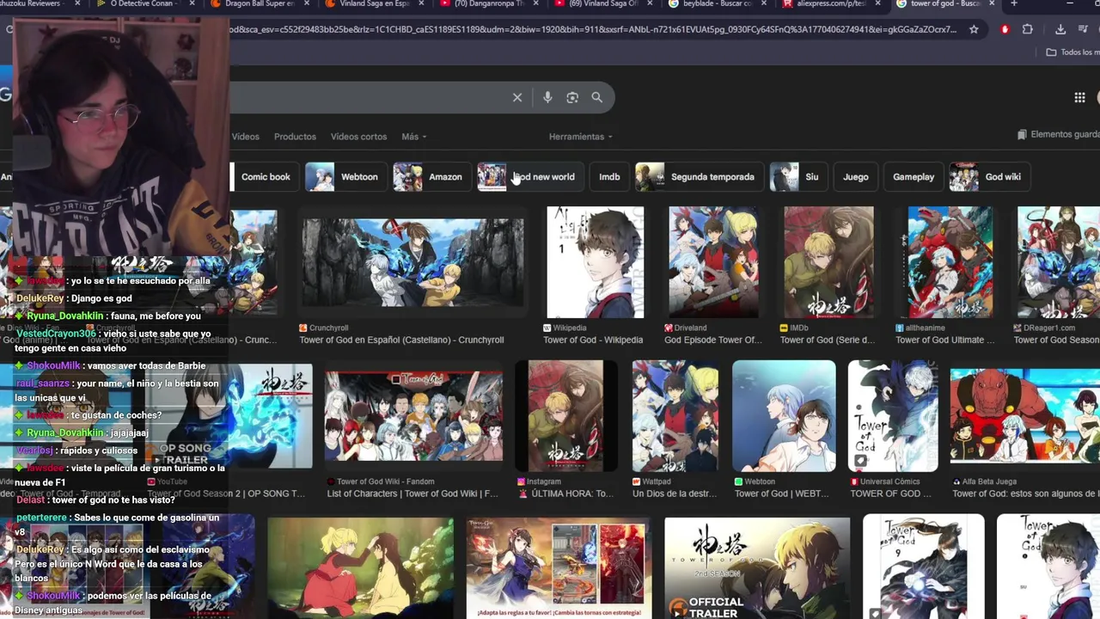Screen dimensions: 1100x619
Task: Select the Segunda temporada filter chip
Action: pyautogui.click(x=698, y=177)
